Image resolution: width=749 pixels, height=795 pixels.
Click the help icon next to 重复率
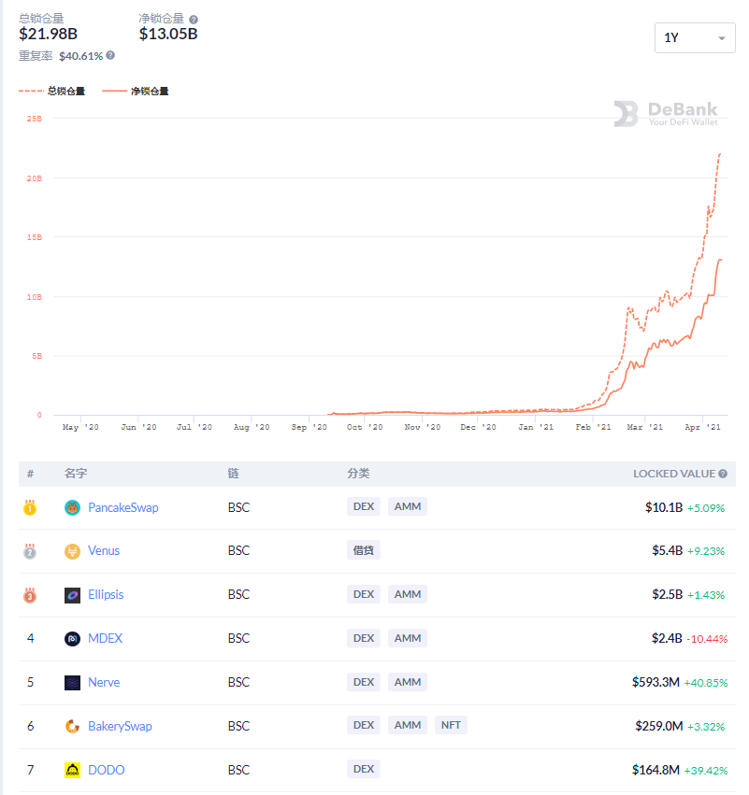pos(110,55)
